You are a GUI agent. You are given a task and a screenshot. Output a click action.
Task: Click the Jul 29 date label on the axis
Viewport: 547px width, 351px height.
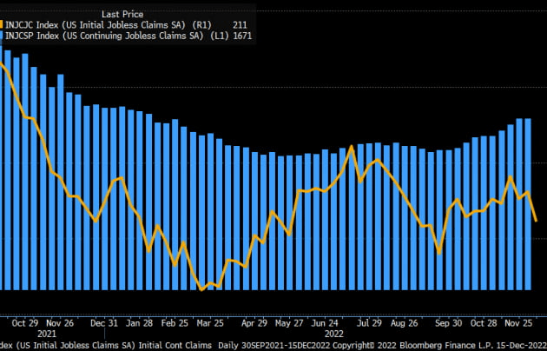coord(369,321)
